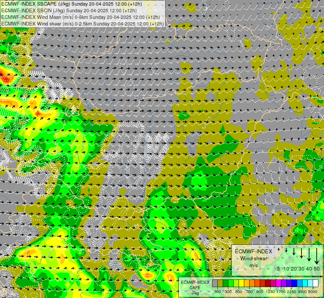Select the pure blue CAPE legend swatch
The height and width of the screenshot is (298, 324).
294,283
